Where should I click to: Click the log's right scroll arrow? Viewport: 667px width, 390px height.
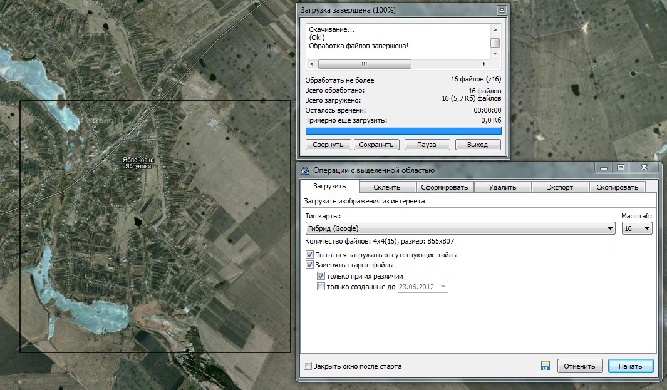[484, 64]
